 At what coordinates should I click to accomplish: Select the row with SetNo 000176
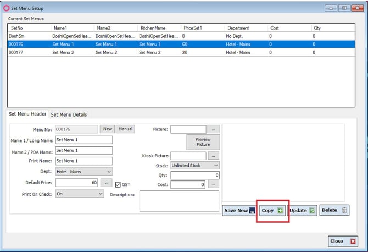point(181,45)
